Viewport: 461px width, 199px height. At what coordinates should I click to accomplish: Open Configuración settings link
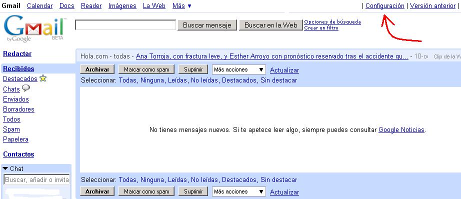[x=385, y=5]
